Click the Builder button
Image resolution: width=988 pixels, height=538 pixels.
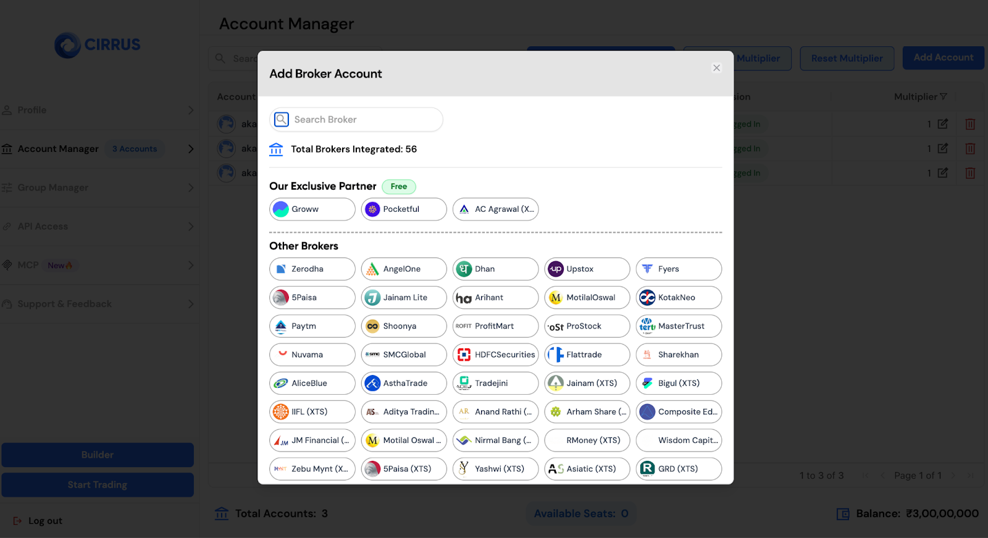coord(98,455)
